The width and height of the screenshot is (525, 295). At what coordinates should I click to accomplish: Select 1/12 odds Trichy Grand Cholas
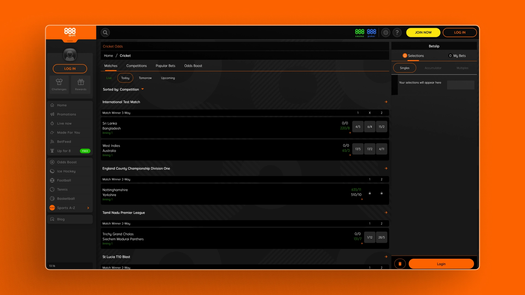tap(370, 237)
